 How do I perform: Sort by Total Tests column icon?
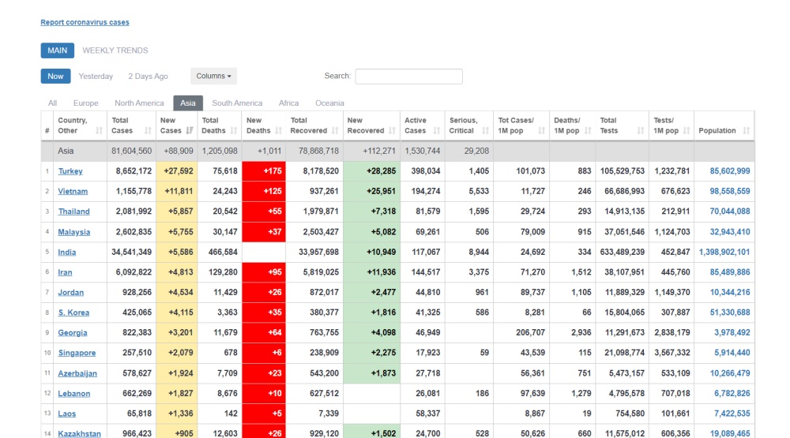pos(640,131)
